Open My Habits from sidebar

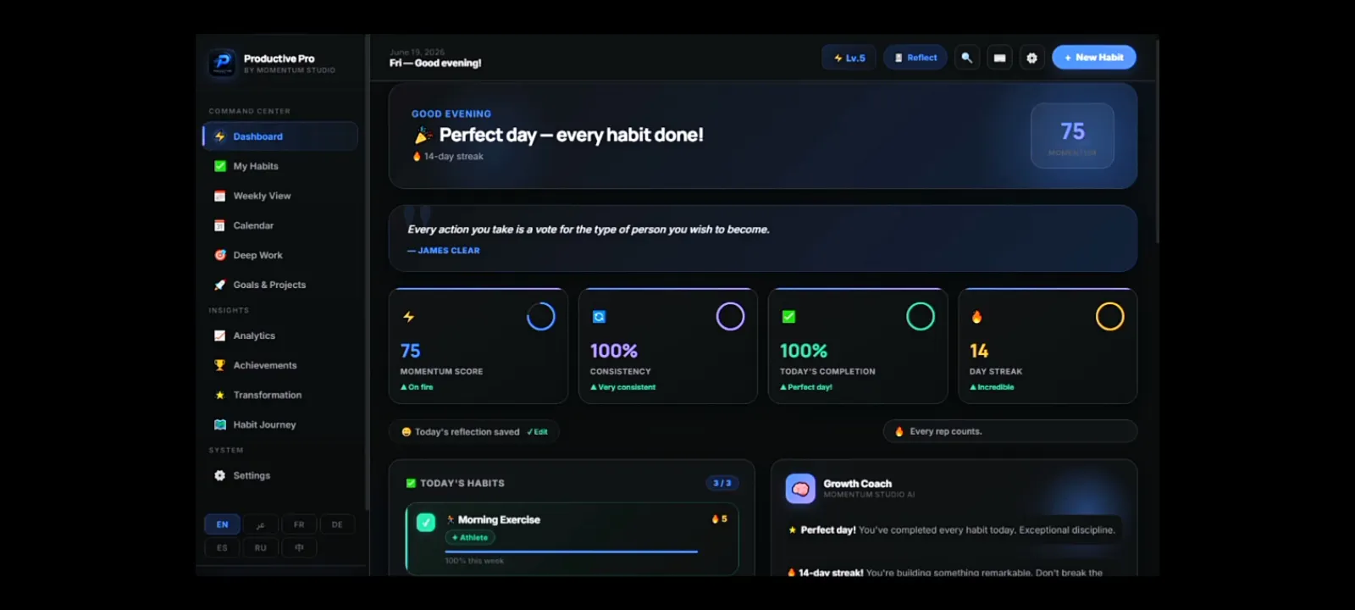click(280, 166)
